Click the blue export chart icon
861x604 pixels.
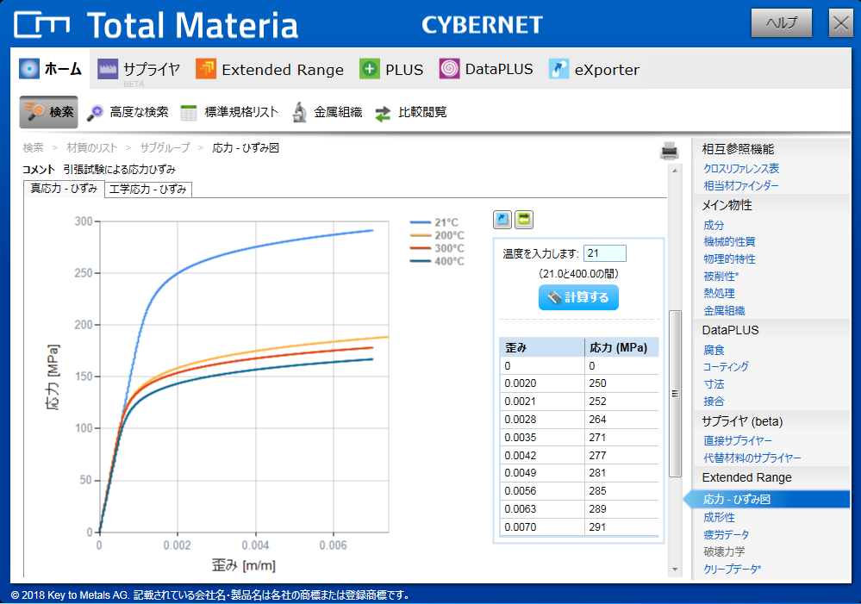tap(502, 220)
